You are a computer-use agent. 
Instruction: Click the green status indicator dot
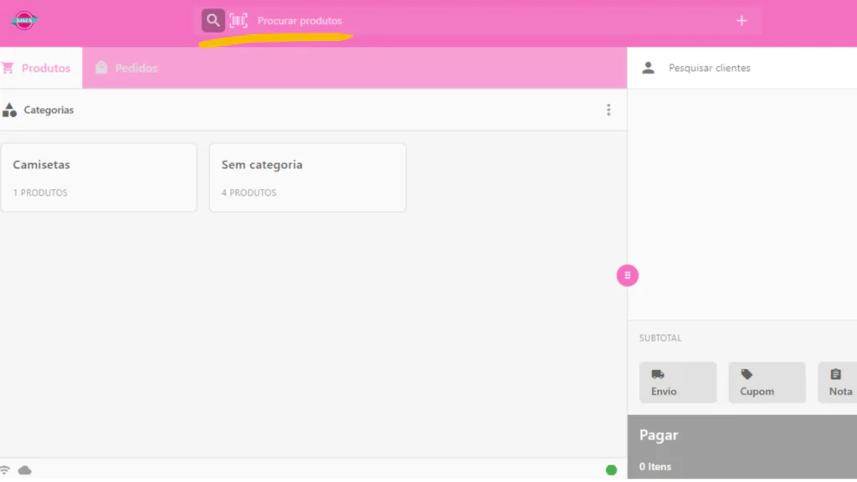[611, 470]
